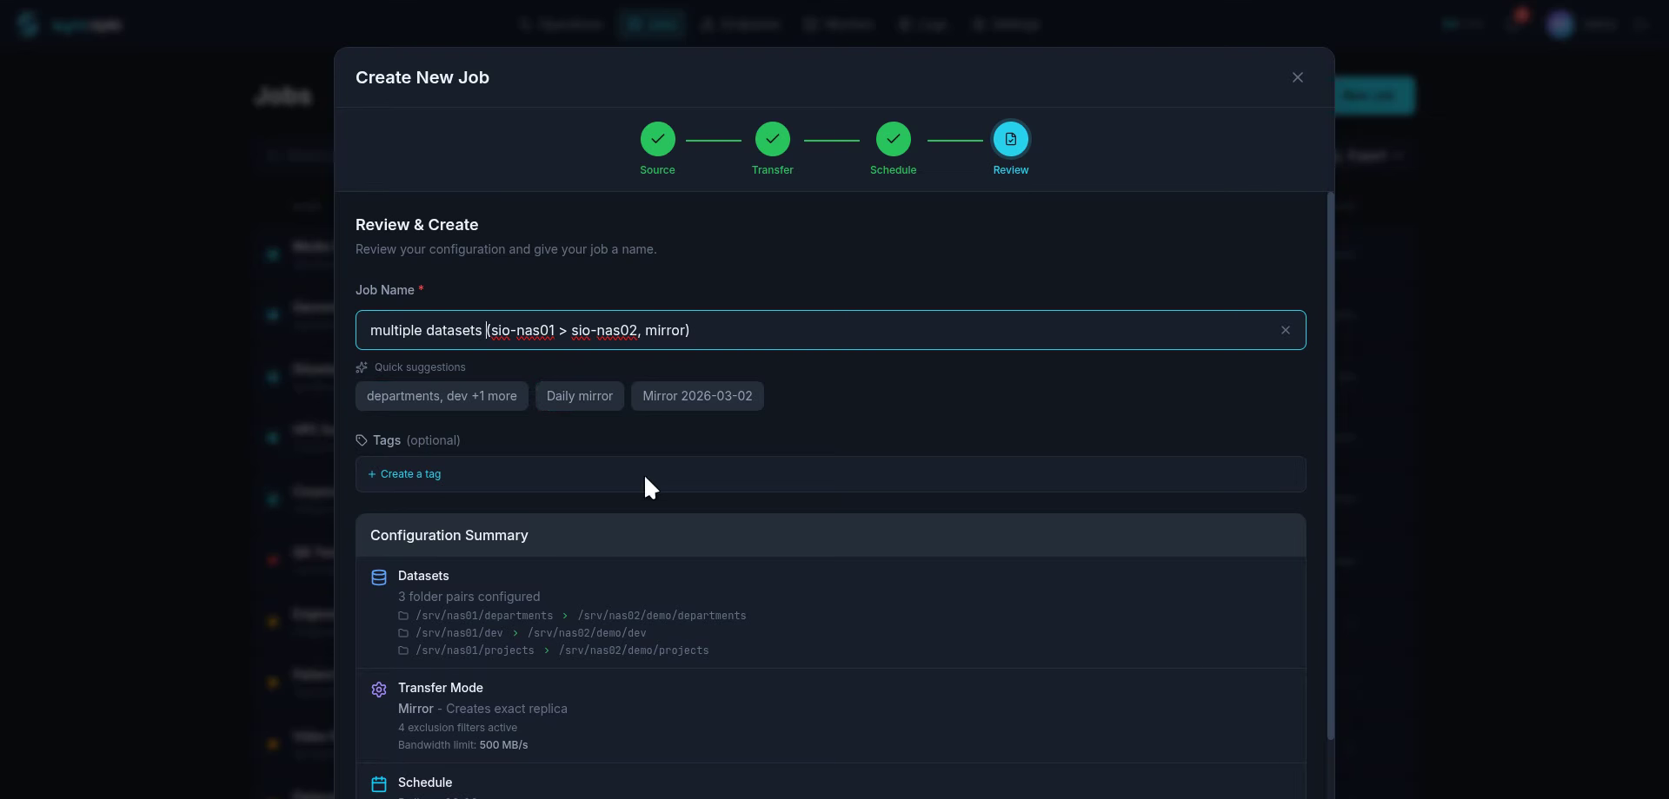Select the '4 exclusion filters active' text
Viewport: 1669px width, 799px height.
[457, 728]
